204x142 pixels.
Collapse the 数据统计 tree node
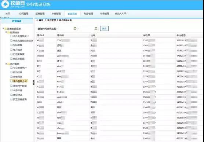[6, 32]
